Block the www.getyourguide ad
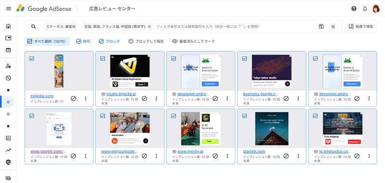385x183 pixels. [144, 156]
